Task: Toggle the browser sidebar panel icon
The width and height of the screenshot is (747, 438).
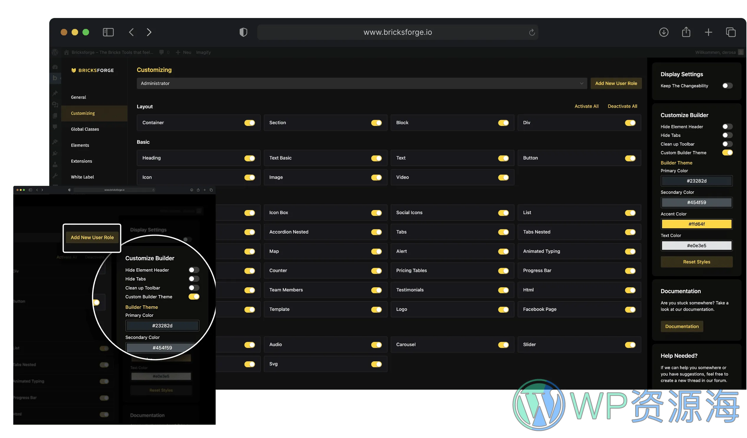Action: click(108, 32)
